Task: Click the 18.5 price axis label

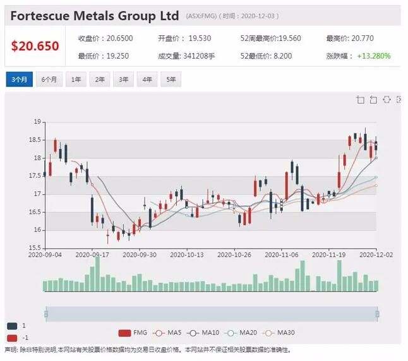Action: coord(35,140)
